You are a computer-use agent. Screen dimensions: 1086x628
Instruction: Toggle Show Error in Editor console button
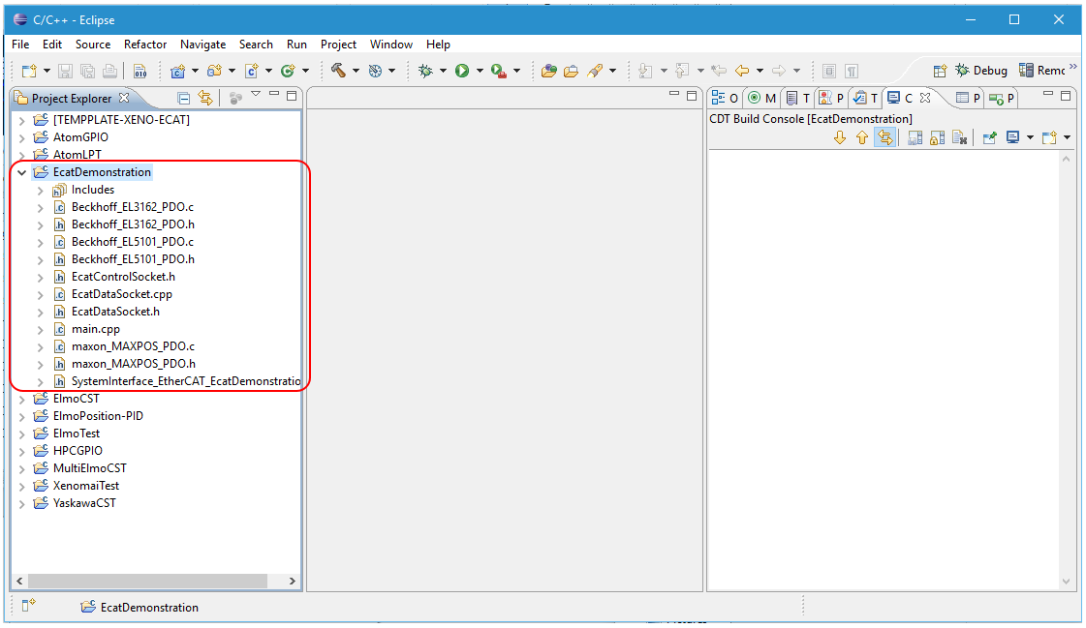point(885,137)
